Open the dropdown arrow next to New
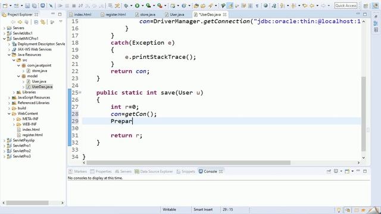Screen dimensions: 381x214 [11, 5]
